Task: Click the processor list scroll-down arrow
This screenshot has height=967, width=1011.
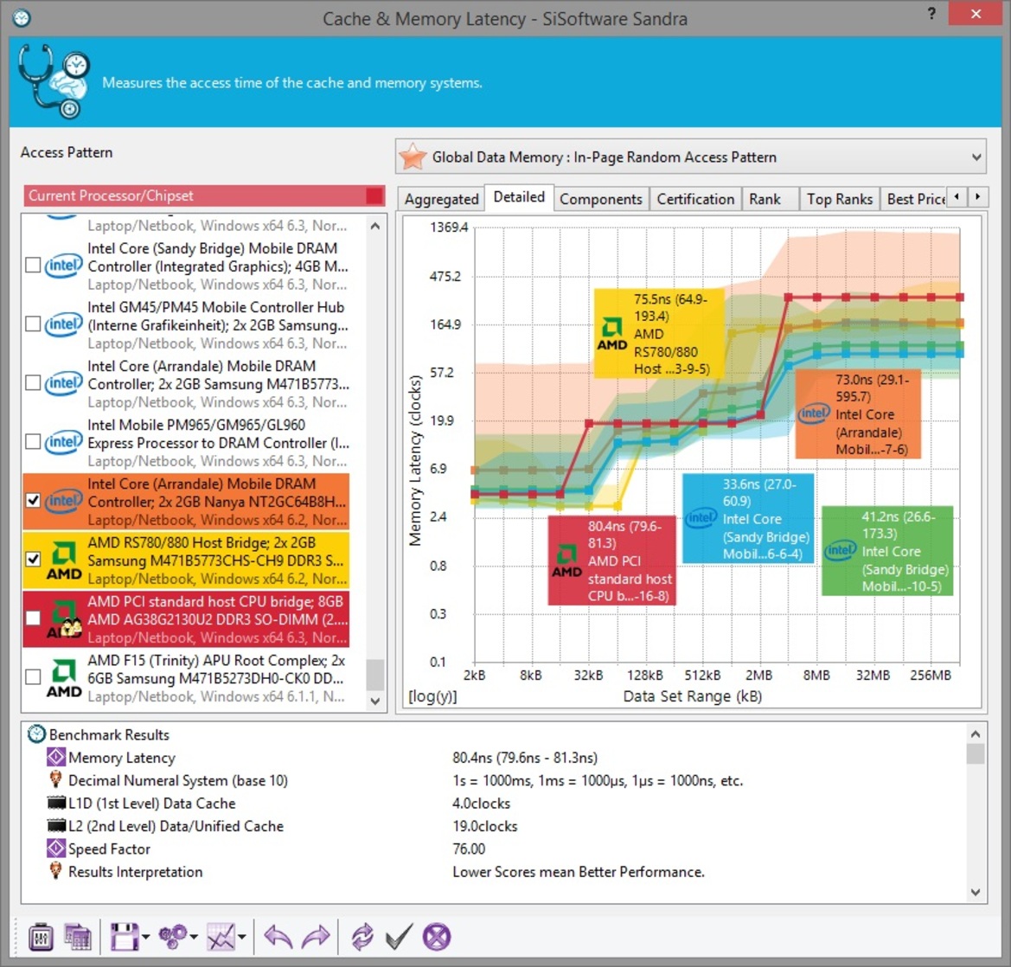Action: tap(375, 701)
